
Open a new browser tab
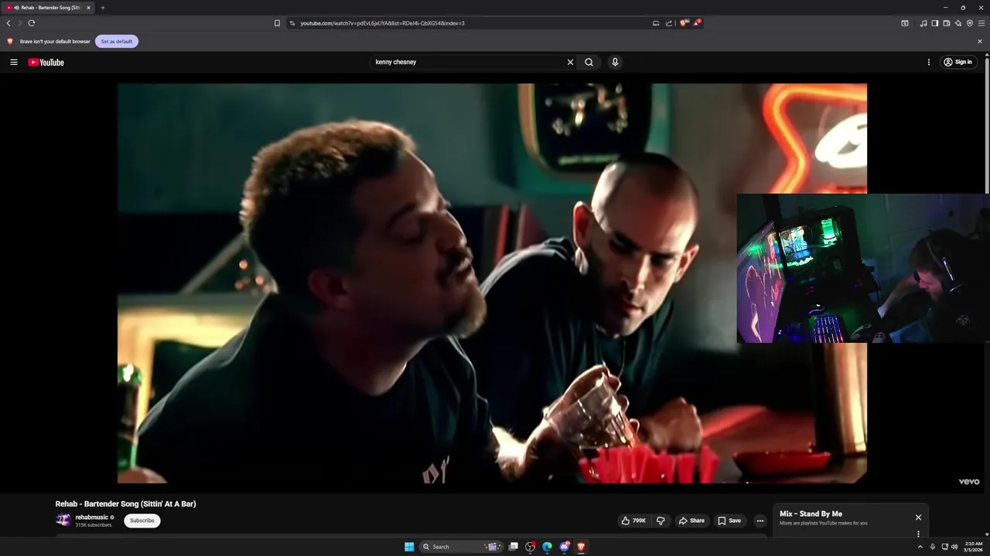click(x=103, y=8)
